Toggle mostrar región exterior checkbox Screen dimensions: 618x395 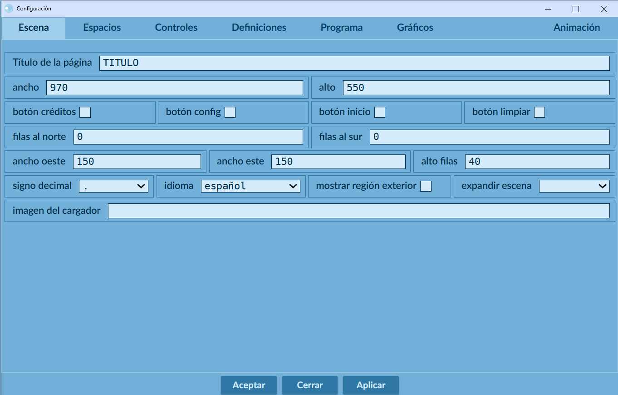[426, 186]
